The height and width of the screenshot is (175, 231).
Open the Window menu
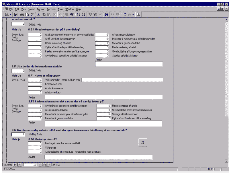pos(70,9)
